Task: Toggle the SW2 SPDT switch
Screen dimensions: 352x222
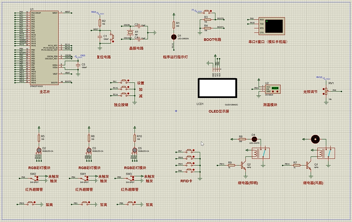Action: tap(35, 177)
